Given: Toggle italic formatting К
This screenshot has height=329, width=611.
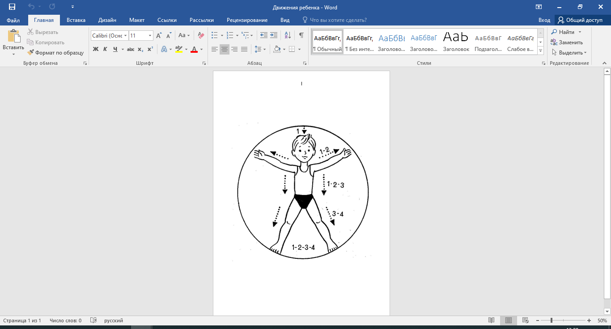Looking at the screenshot, I should pos(105,49).
